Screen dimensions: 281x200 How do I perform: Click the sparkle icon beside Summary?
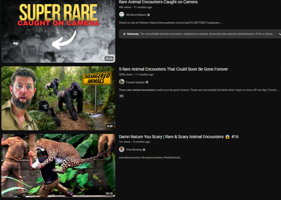[x=124, y=34]
